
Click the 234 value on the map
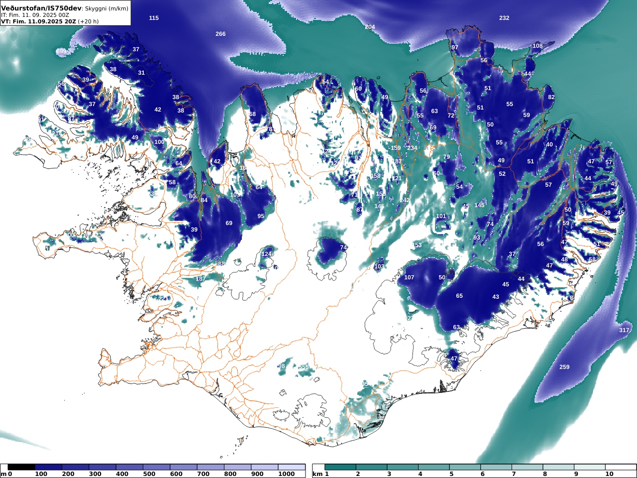tap(412, 148)
